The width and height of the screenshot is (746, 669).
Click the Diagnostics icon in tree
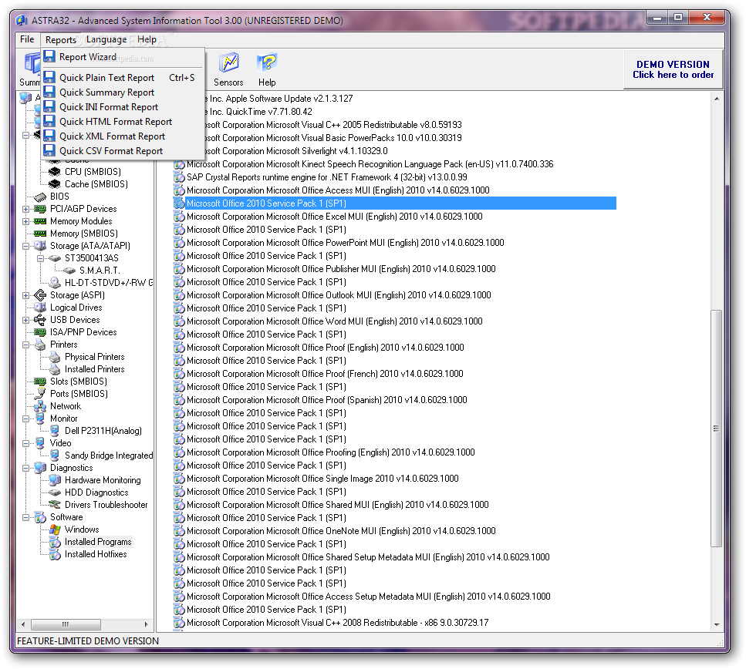point(40,468)
